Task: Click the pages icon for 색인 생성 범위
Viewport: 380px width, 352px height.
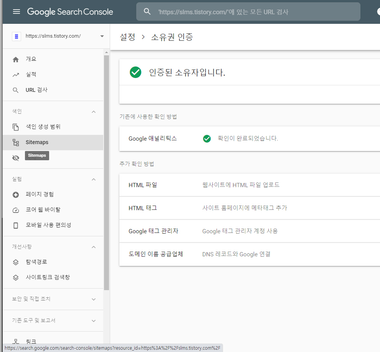Action: point(16,127)
